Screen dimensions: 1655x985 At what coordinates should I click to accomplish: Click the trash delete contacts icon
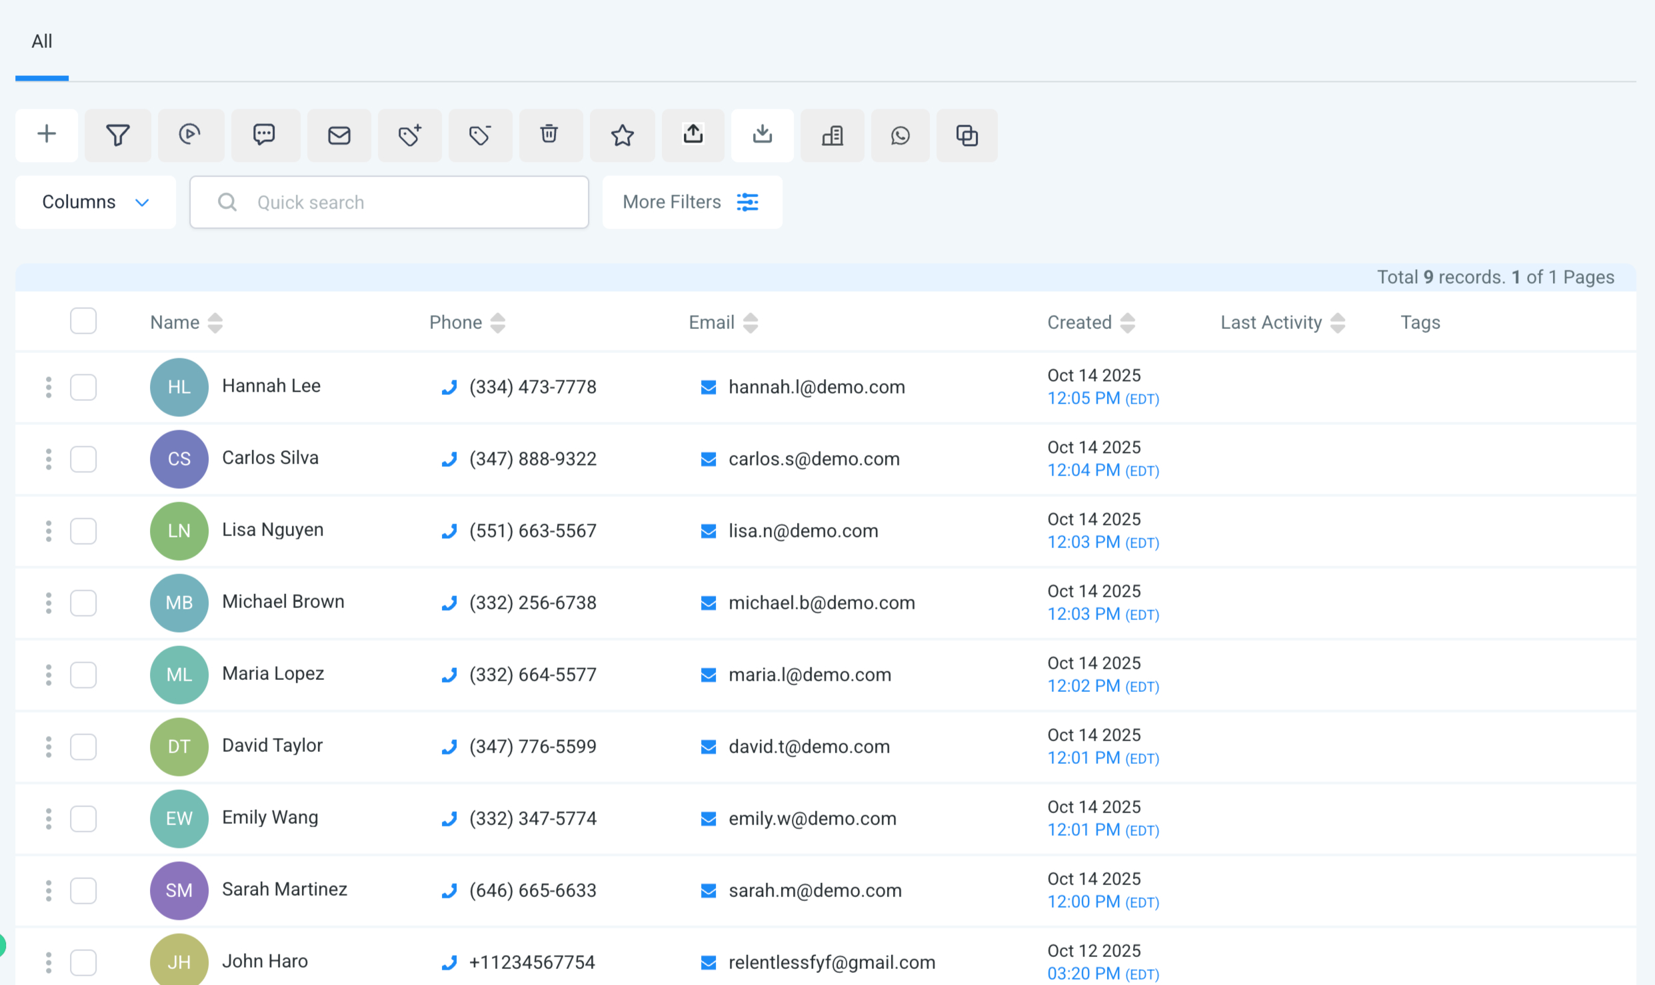coord(549,135)
